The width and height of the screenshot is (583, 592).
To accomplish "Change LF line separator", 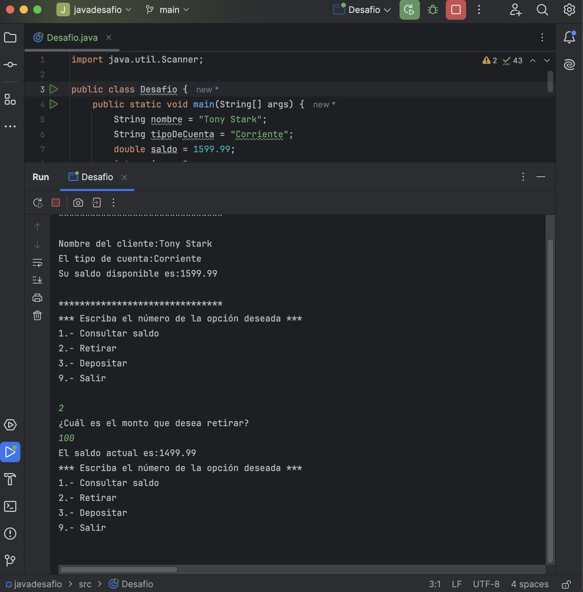I will coord(457,584).
